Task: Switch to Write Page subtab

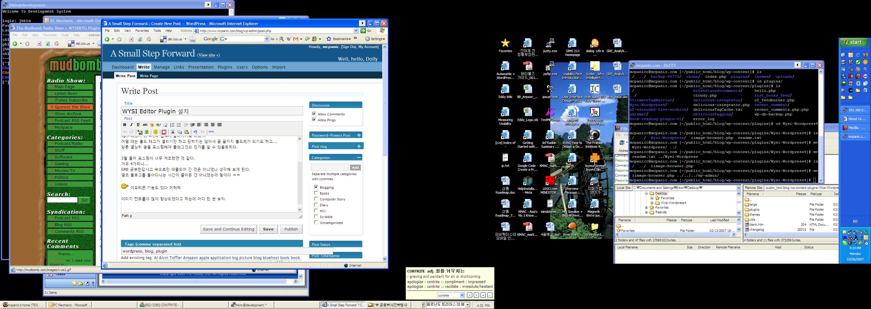Action: click(x=149, y=76)
